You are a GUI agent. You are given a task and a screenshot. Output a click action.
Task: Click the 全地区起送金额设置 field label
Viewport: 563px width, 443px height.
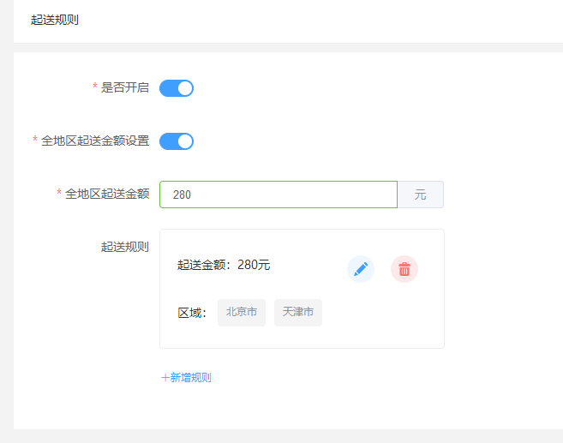tap(95, 141)
